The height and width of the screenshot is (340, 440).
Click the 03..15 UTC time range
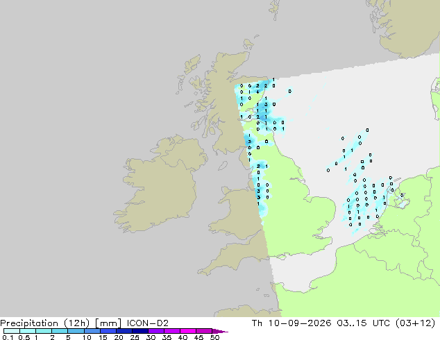pyautogui.click(x=364, y=323)
